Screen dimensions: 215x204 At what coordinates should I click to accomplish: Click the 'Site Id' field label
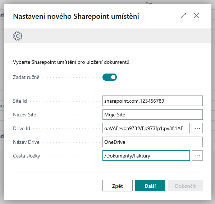pos(20,101)
